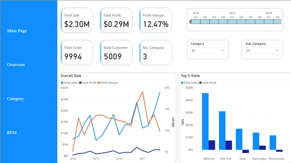Click the Pennsylvania Total Sales bar
291x163 pixels.
[x=273, y=143]
